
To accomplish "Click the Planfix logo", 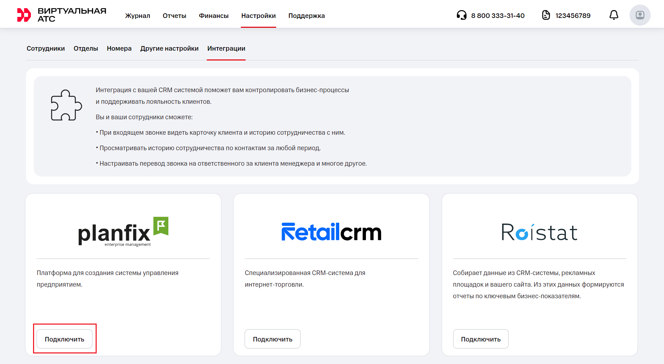I will [123, 232].
